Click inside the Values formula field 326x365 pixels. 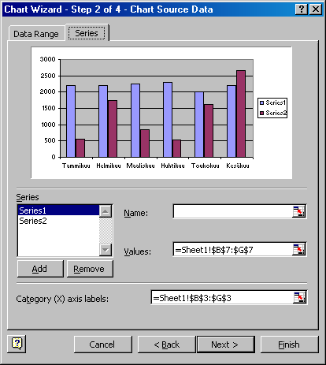tap(233, 249)
